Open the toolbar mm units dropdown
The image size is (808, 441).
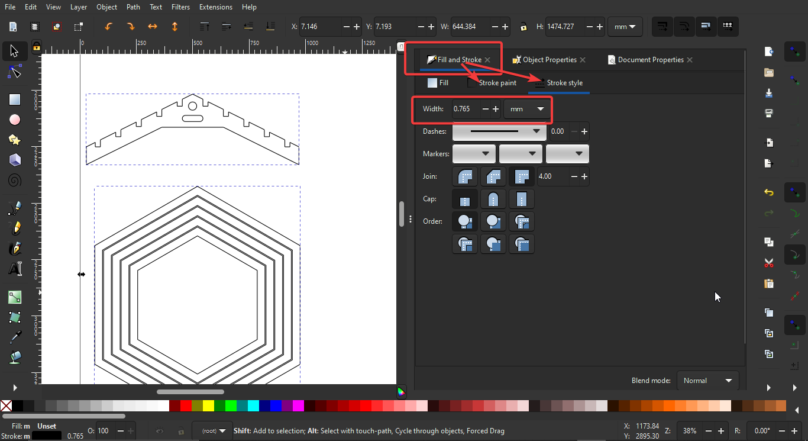(625, 27)
